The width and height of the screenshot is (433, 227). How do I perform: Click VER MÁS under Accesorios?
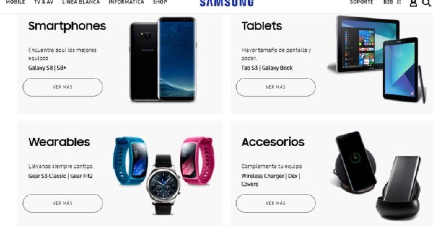(276, 203)
